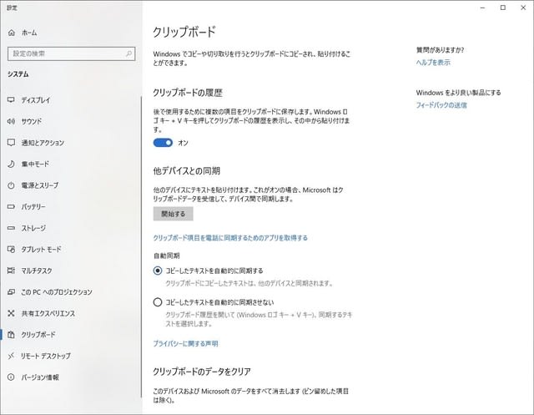
Task: Click the Notifications and actions icon
Action: tap(12, 143)
